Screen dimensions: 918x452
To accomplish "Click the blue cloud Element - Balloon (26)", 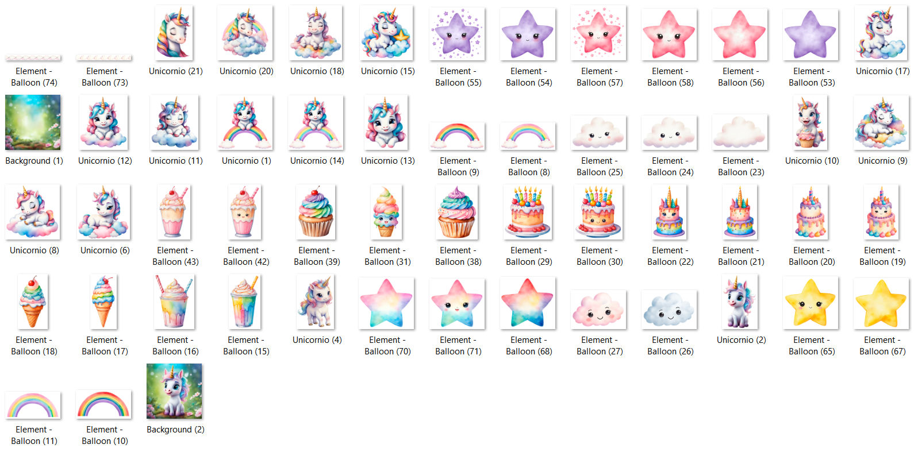I will click(x=669, y=309).
